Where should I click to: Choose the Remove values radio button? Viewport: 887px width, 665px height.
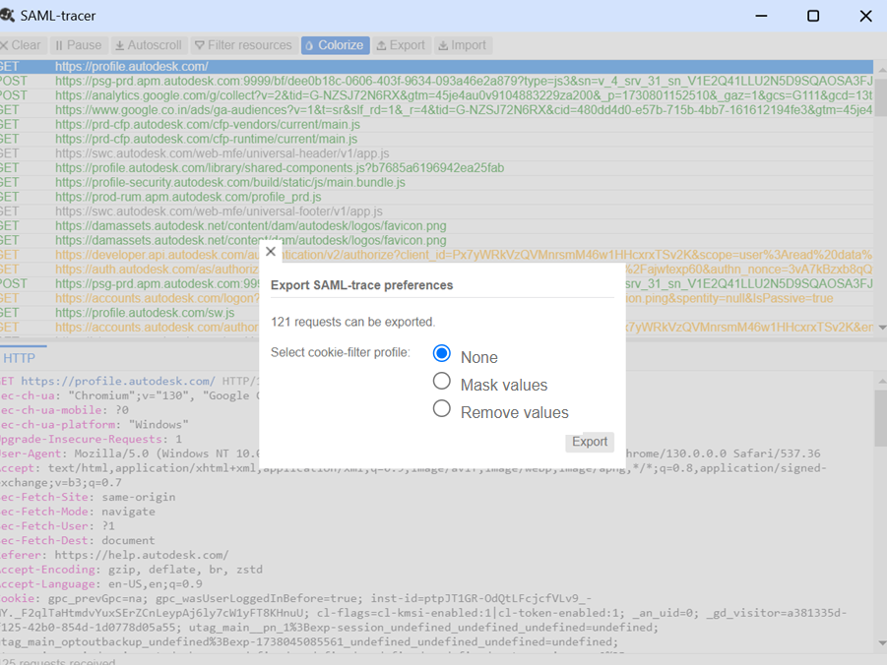[442, 408]
